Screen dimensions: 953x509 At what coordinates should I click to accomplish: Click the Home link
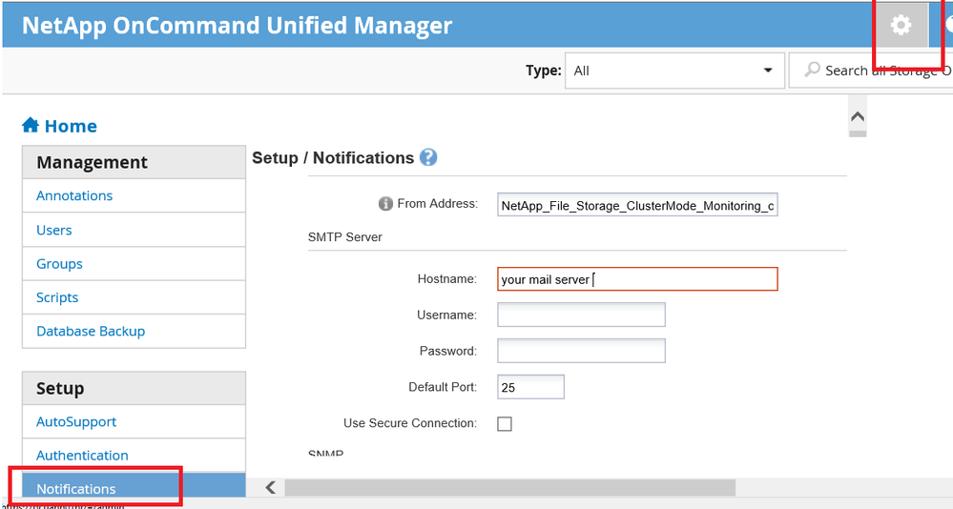coord(71,126)
